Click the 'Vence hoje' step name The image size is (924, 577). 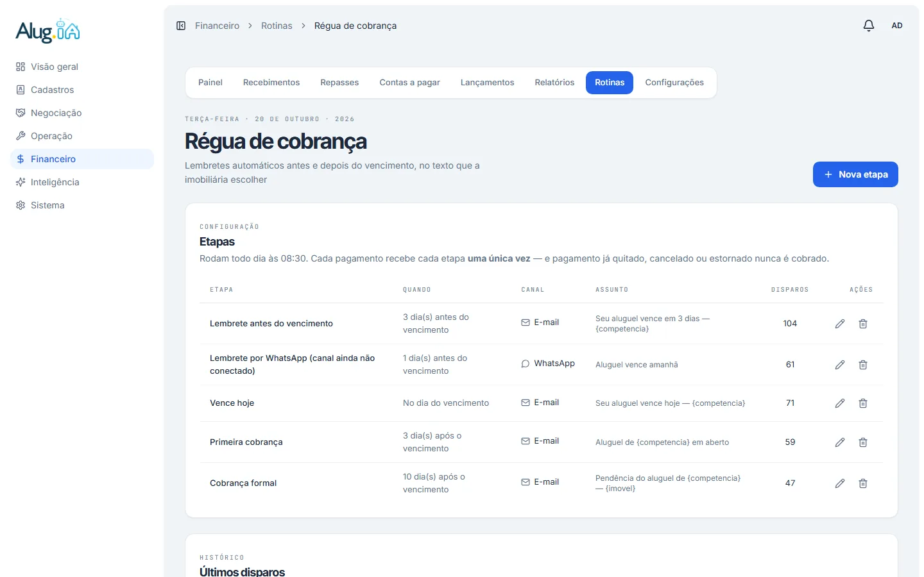coord(232,403)
